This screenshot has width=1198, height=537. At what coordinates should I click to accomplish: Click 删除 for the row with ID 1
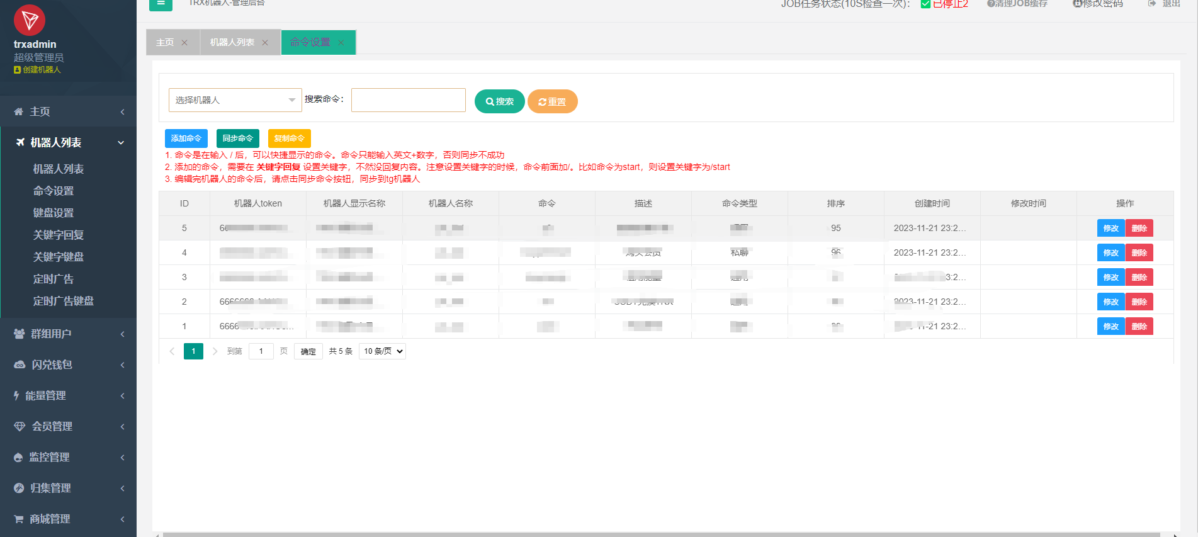1139,327
